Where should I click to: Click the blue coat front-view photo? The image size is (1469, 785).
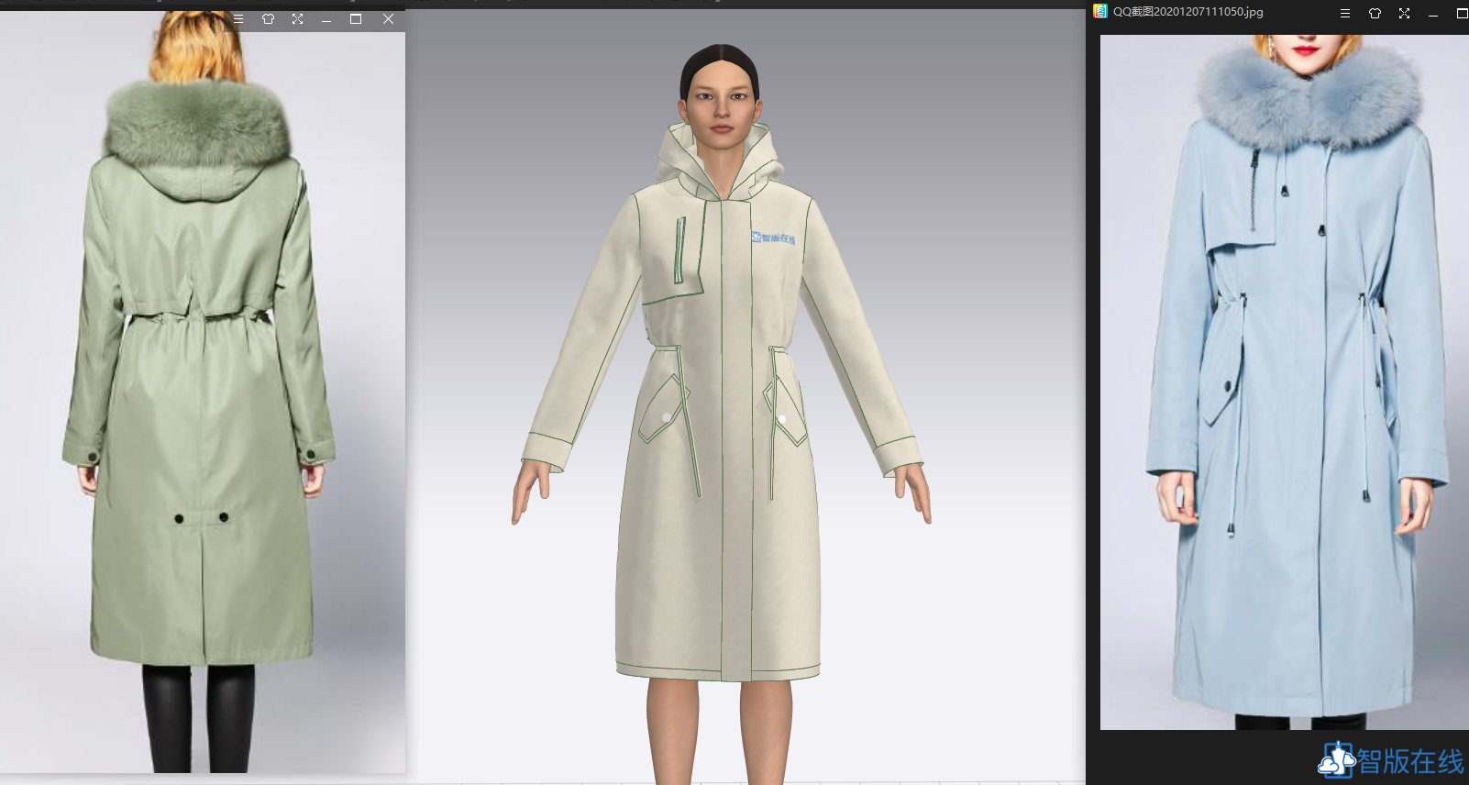(x=1284, y=381)
